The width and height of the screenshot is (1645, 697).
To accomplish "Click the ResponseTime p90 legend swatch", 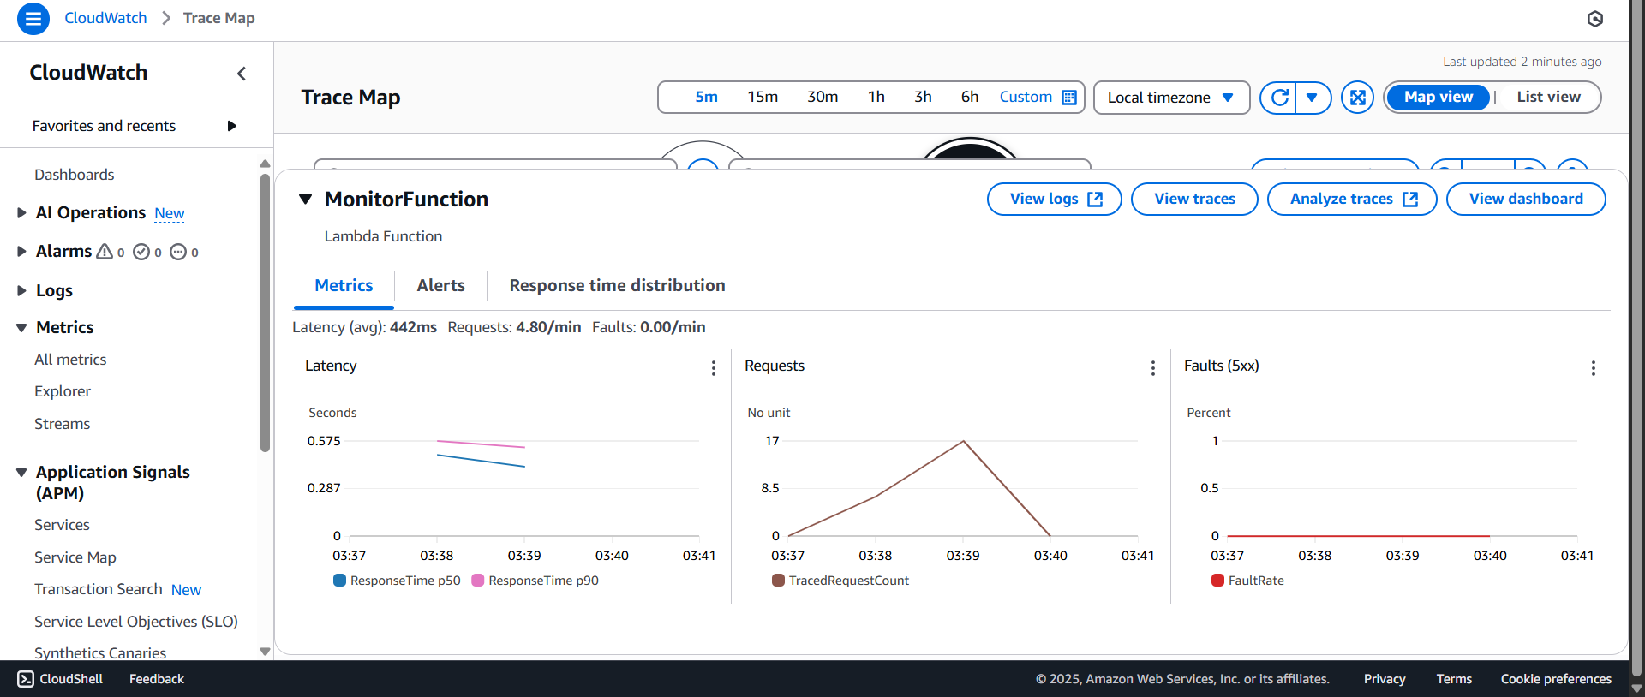I will click(x=478, y=581).
